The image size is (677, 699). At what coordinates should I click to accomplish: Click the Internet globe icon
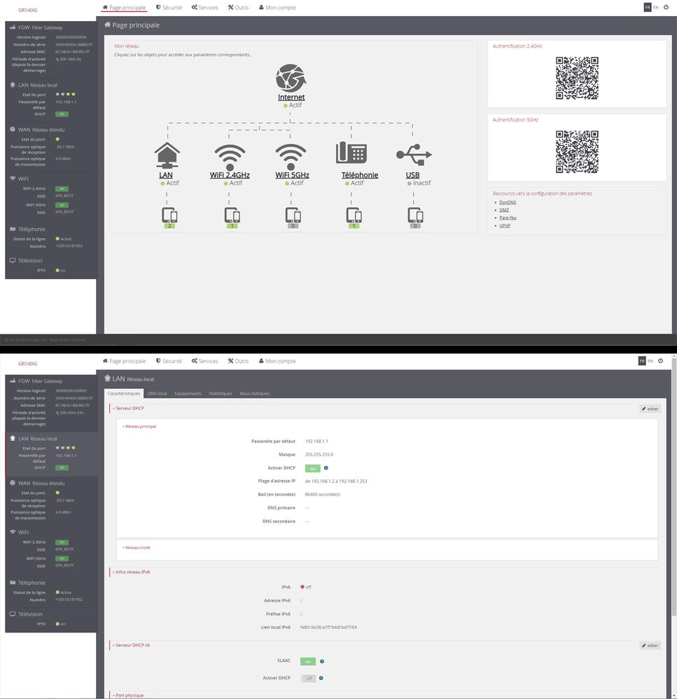(x=291, y=78)
